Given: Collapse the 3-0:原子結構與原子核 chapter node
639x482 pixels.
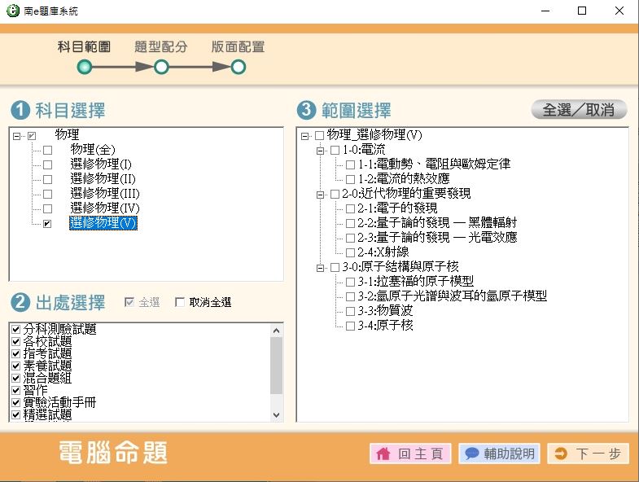Looking at the screenshot, I should point(321,267).
